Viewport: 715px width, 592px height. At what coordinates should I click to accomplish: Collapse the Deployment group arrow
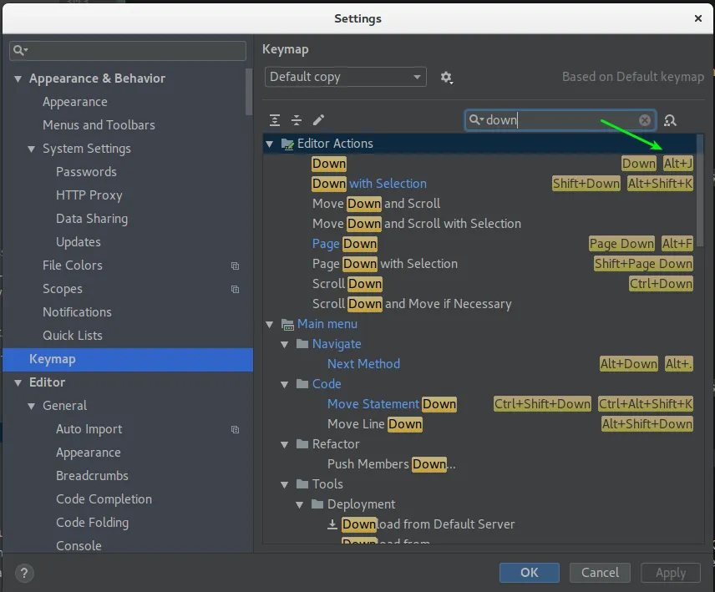point(300,505)
